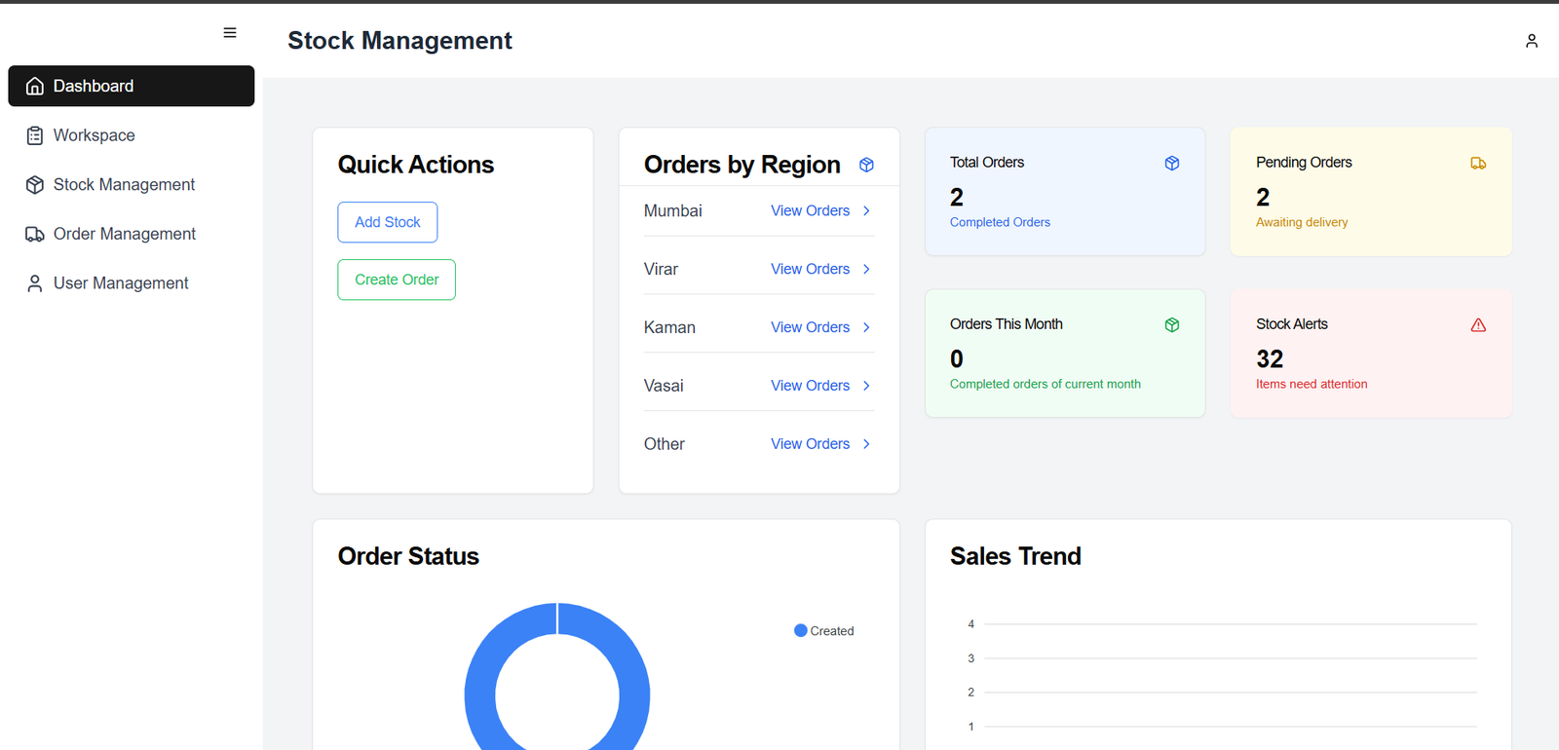Click the Stock Management page title
1559x750 pixels.
point(399,41)
